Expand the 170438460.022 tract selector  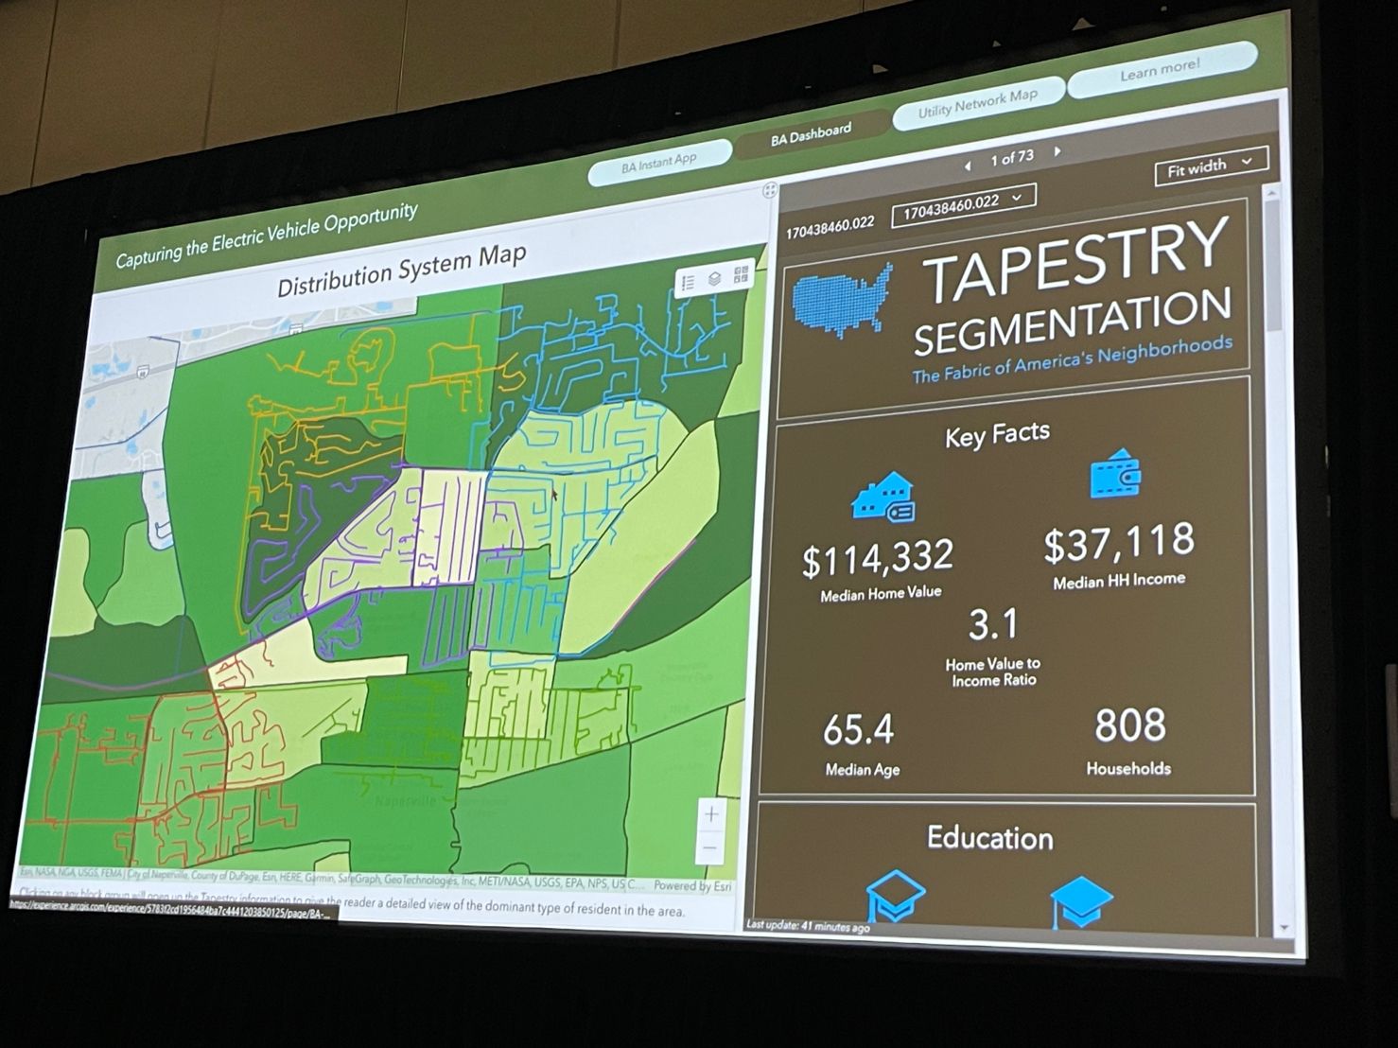coord(960,199)
